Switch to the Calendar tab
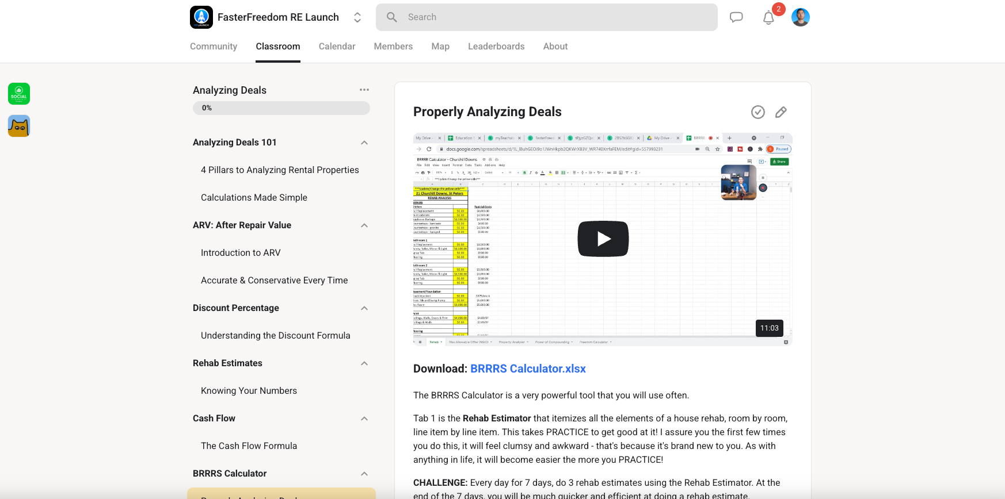This screenshot has height=499, width=1005. point(337,47)
